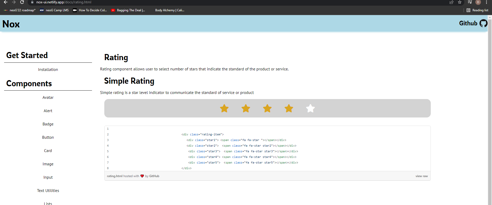Reload the page with refresh icon
The image size is (492, 205).
point(22,2)
